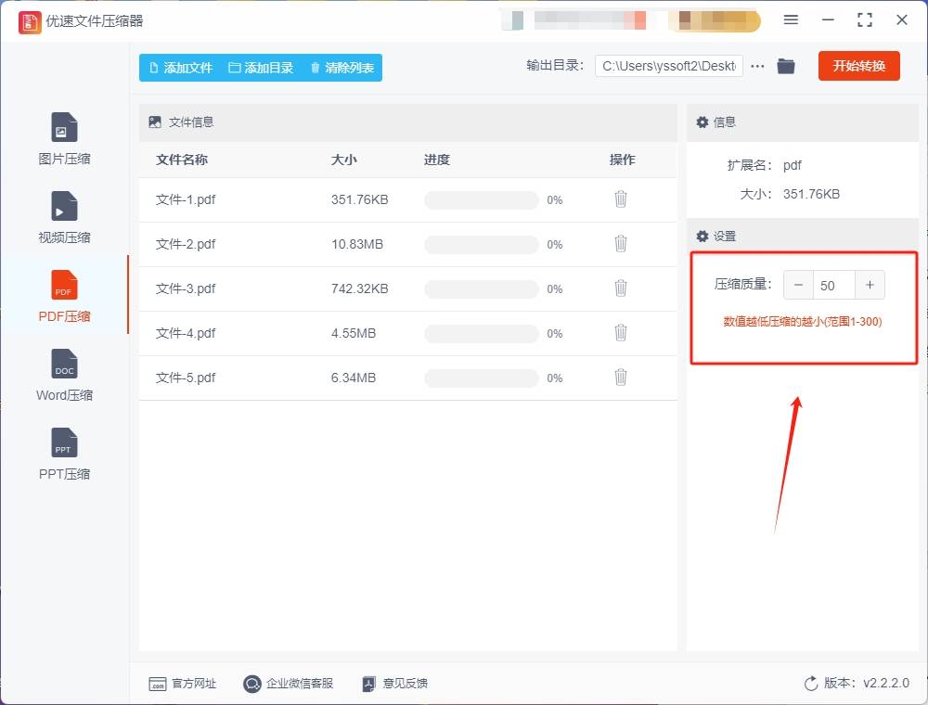
Task: Click 清除列表 to clear the list
Action: 342,68
